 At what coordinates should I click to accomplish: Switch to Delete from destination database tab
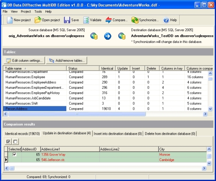point(170,134)
